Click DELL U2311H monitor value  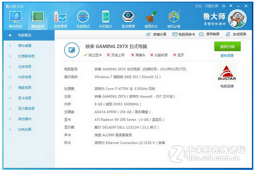(x=126, y=127)
